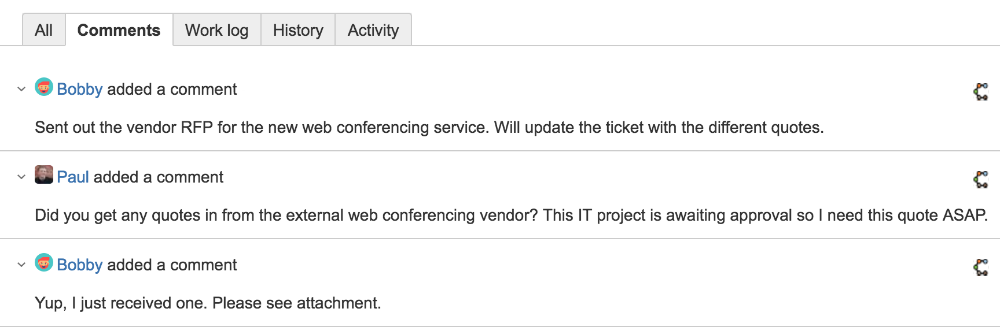Switch to the All tab
The width and height of the screenshot is (1000, 327).
tap(43, 30)
